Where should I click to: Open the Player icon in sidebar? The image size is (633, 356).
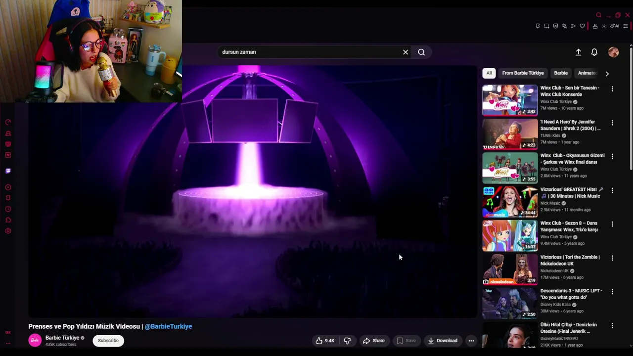(8, 187)
